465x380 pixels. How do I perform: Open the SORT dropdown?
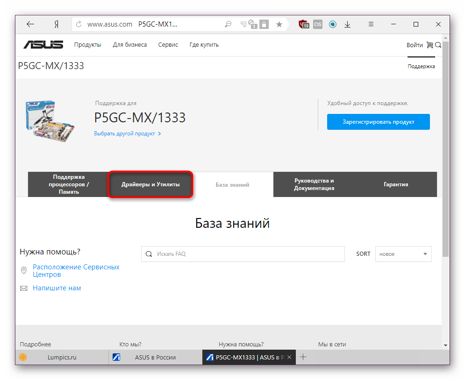tap(403, 254)
